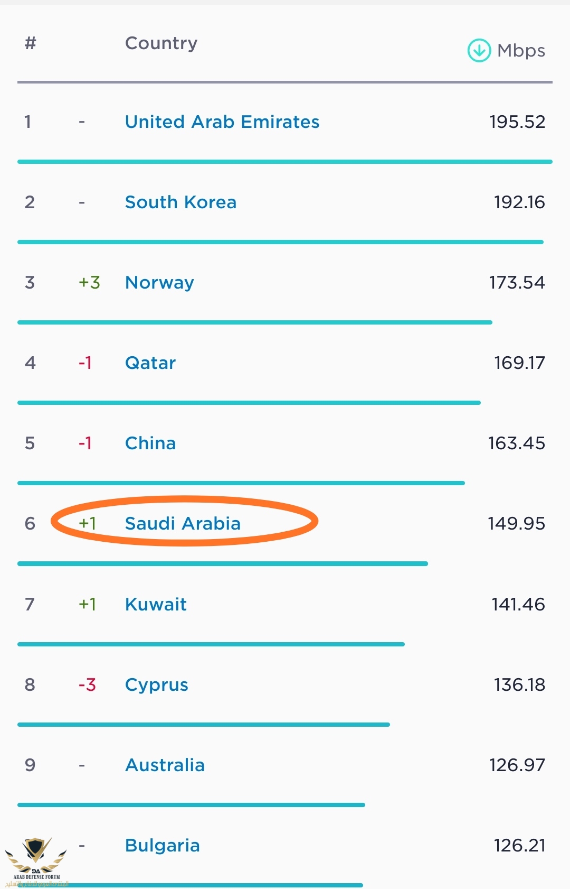570x889 pixels.
Task: Open the circled Saudi Arabia link
Action: click(x=183, y=524)
